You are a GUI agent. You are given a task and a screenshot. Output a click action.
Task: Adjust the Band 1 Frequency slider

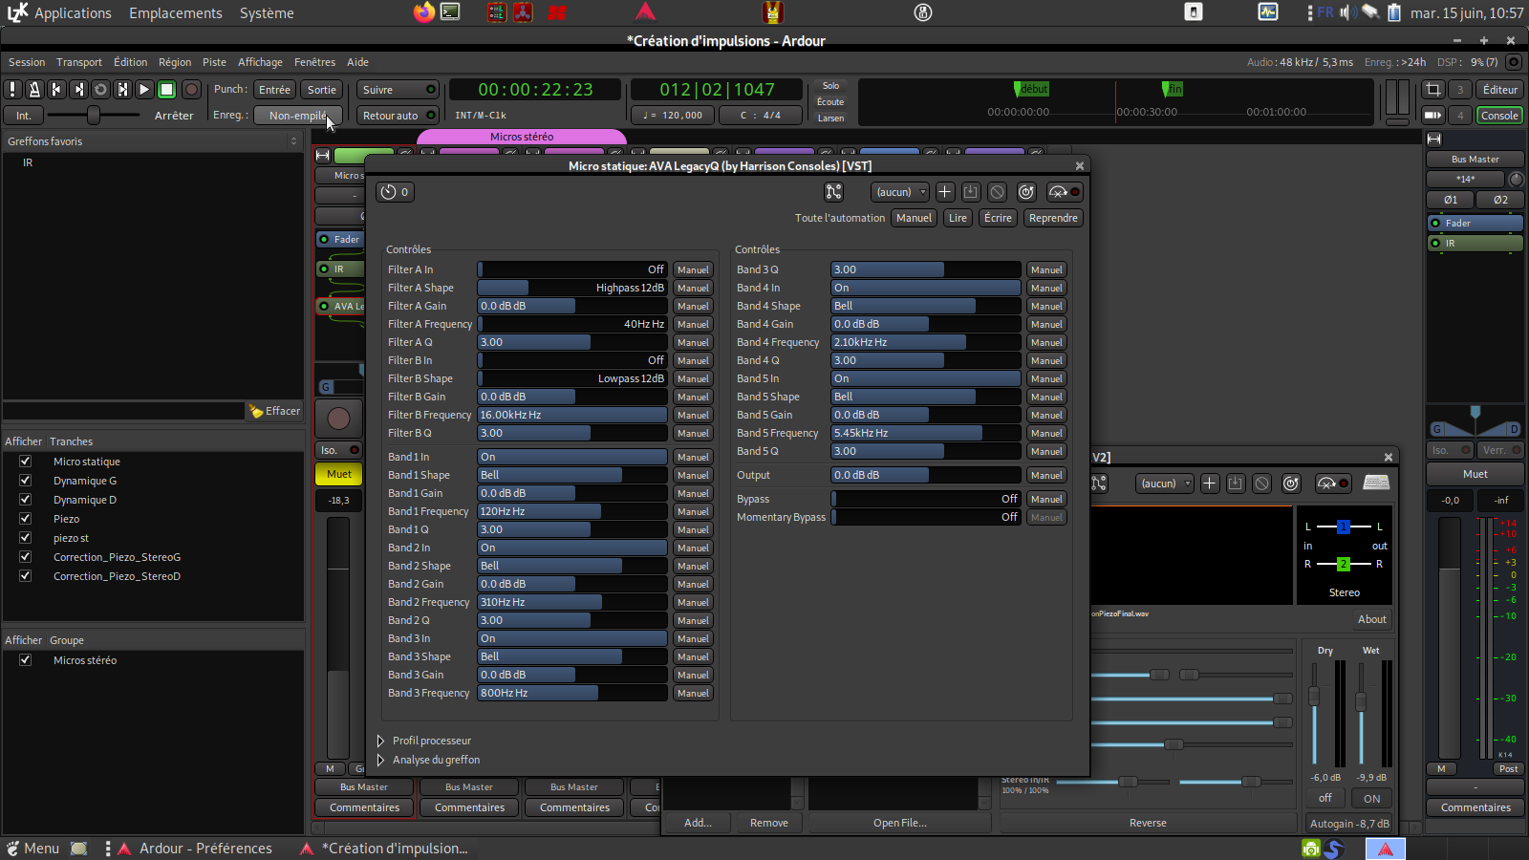tap(572, 511)
